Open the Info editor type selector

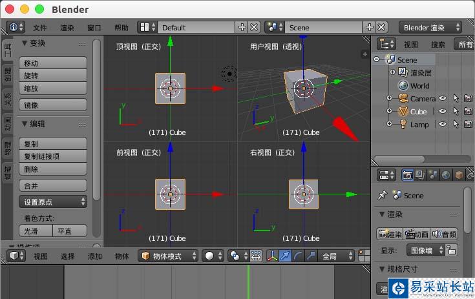pyautogui.click(x=16, y=28)
